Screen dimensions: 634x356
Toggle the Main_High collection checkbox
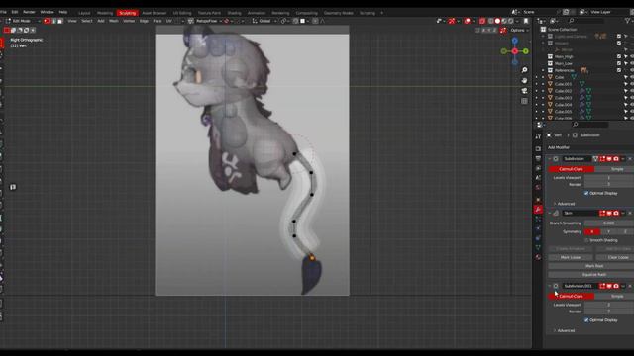(619, 56)
